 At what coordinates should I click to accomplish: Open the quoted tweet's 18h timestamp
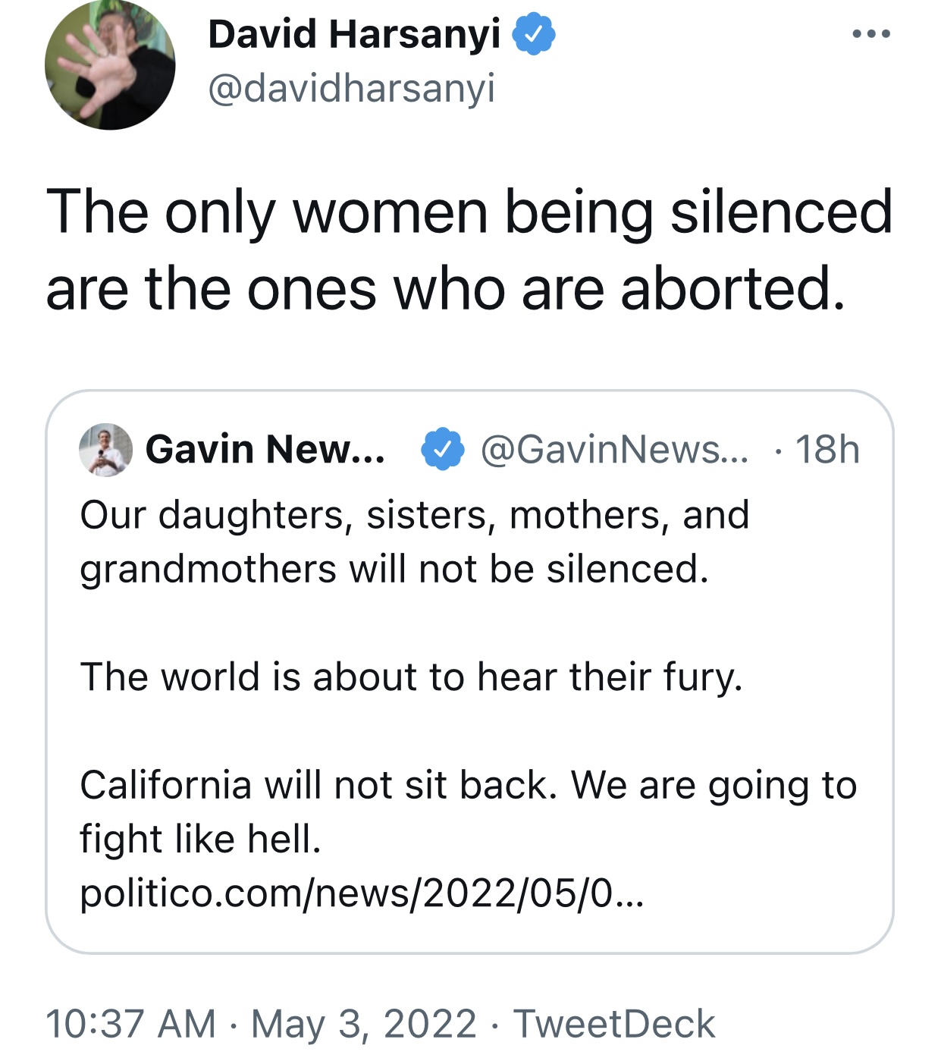[x=827, y=450]
